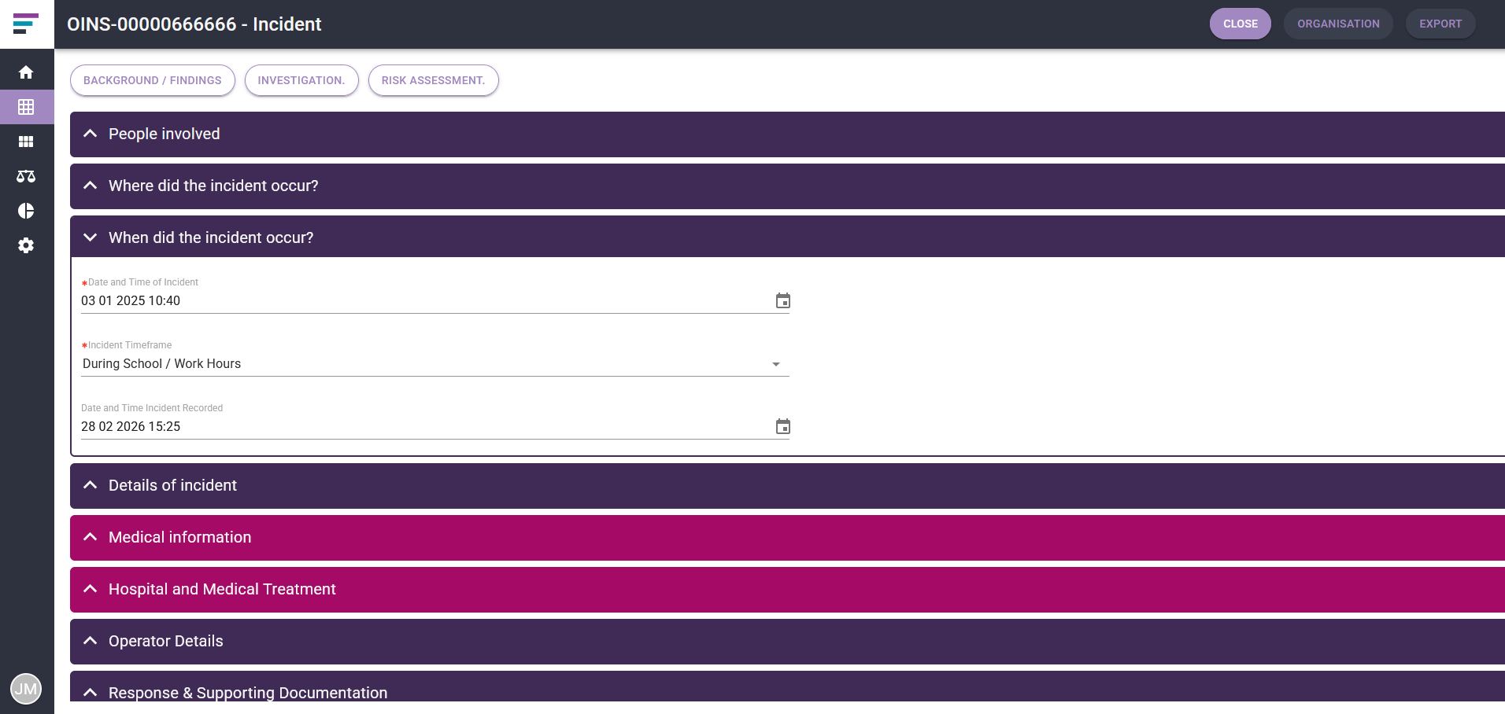Click the Organisation button
The image size is (1505, 714).
pyautogui.click(x=1338, y=24)
